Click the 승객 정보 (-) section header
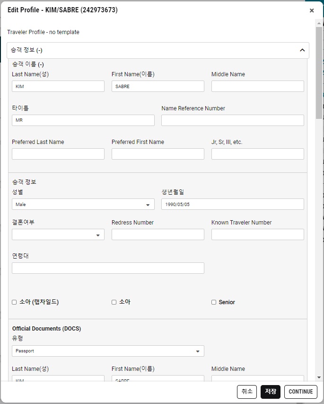 pyautogui.click(x=158, y=50)
